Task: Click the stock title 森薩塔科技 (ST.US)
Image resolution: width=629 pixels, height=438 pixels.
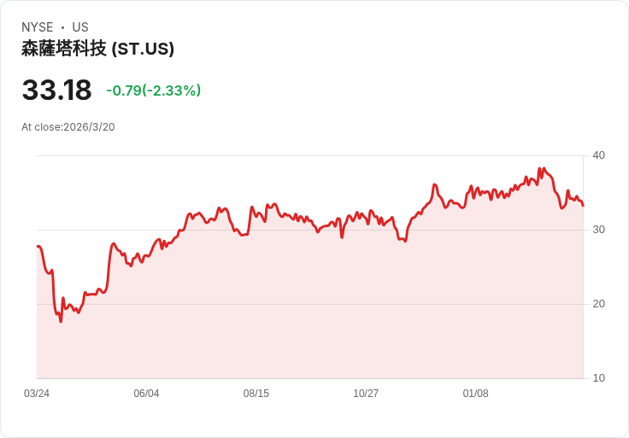Action: (98, 49)
